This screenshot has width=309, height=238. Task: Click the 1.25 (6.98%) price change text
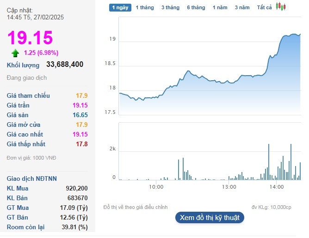point(41,53)
